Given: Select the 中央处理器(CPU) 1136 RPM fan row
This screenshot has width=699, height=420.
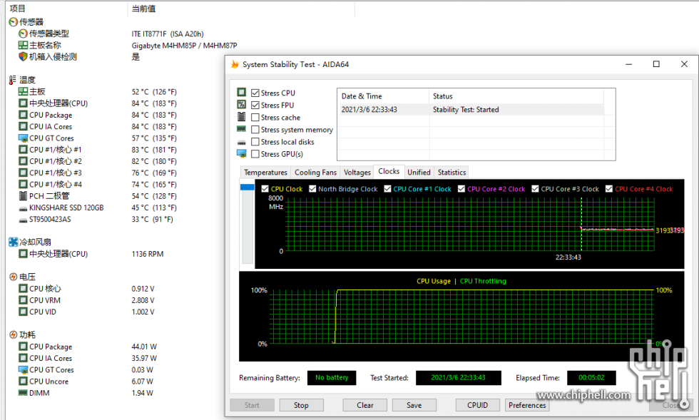Looking at the screenshot, I should click(x=91, y=254).
